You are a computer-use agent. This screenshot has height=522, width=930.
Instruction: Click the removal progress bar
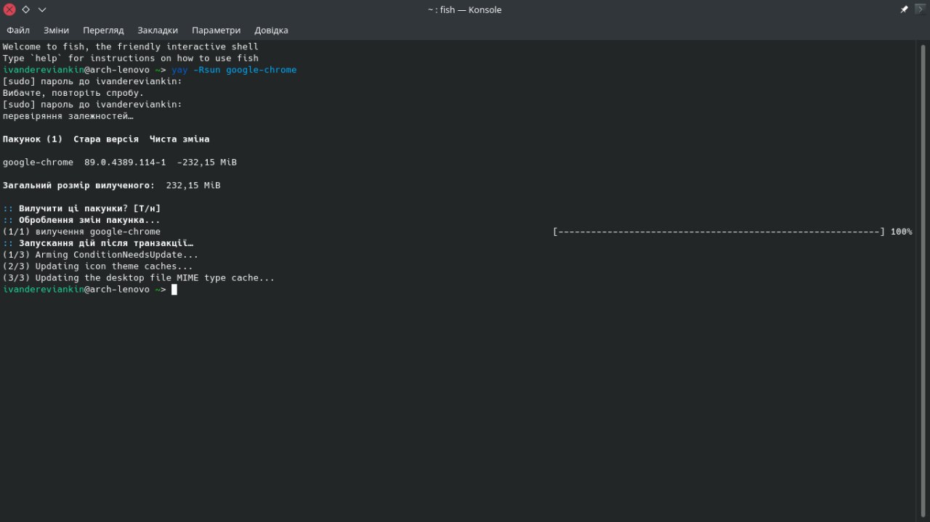719,232
